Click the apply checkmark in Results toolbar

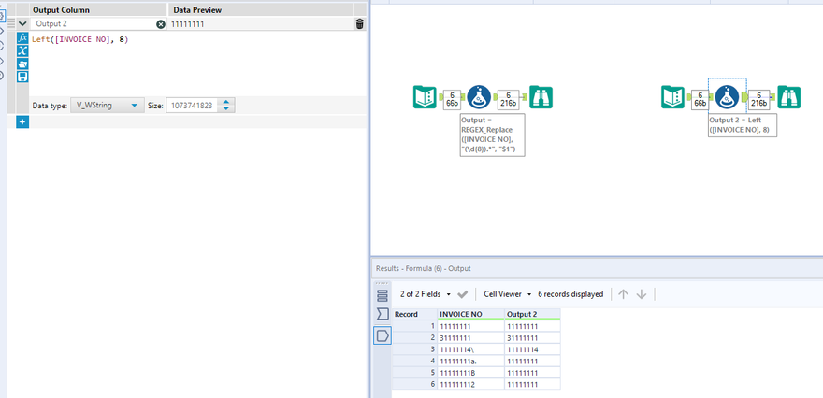pyautogui.click(x=462, y=294)
